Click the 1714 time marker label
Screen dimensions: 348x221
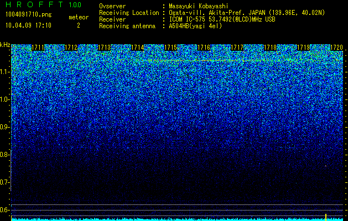pyautogui.click(x=138, y=48)
